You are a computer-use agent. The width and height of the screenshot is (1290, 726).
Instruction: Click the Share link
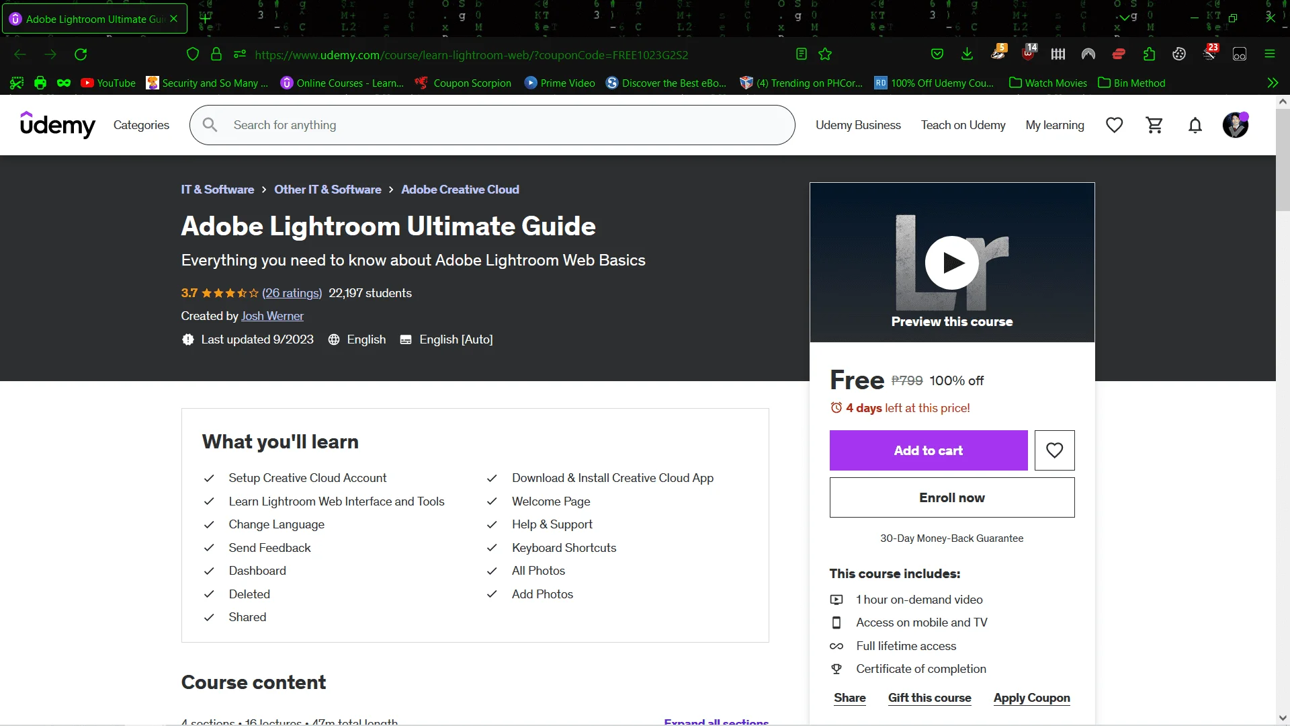[x=849, y=698]
